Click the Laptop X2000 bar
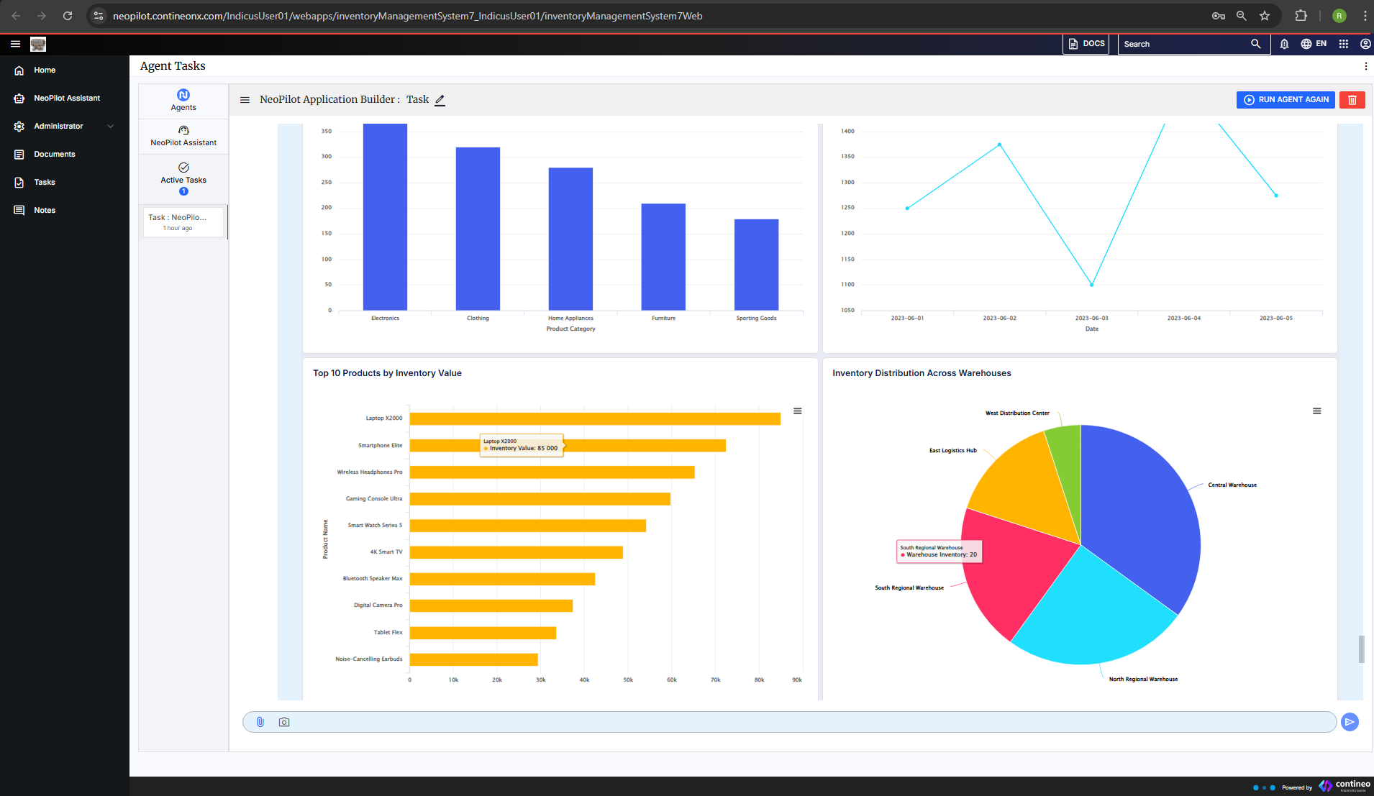 (x=595, y=418)
